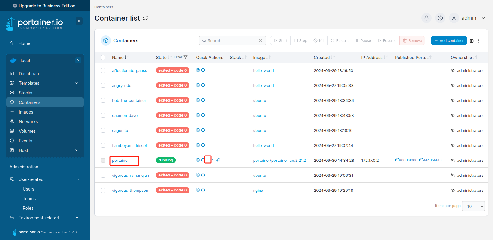Expand the Templates submenu chevron

click(77, 83)
